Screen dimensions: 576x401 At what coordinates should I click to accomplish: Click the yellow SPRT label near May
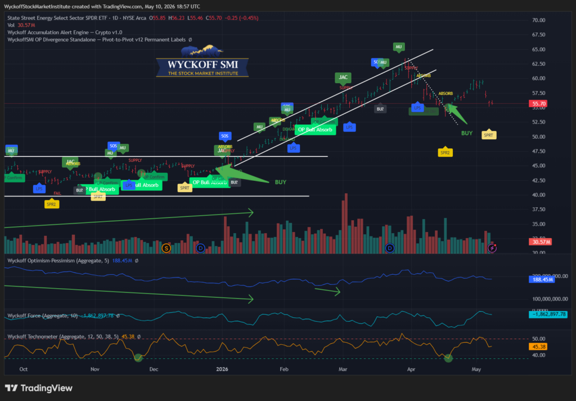tap(489, 135)
